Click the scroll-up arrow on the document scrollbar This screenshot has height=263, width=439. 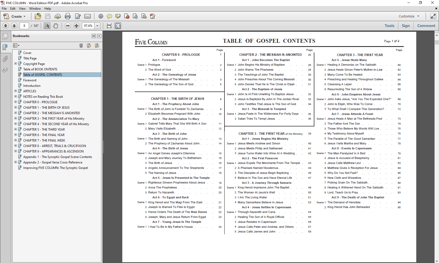click(x=437, y=35)
